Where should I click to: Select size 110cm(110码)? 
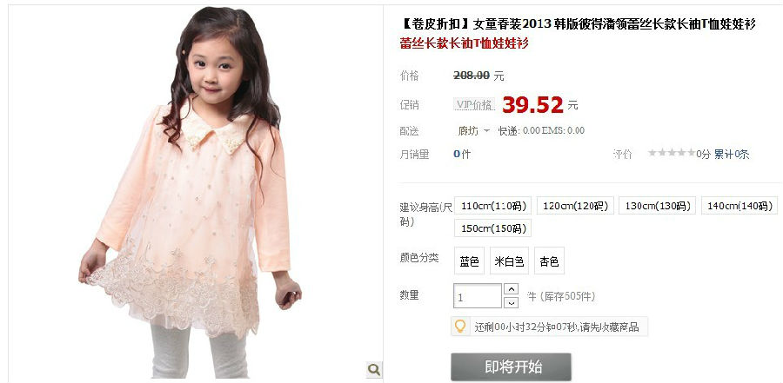pos(492,206)
